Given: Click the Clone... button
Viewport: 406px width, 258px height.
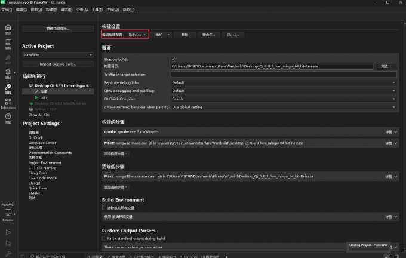Looking at the screenshot, I should pyautogui.click(x=232, y=35).
